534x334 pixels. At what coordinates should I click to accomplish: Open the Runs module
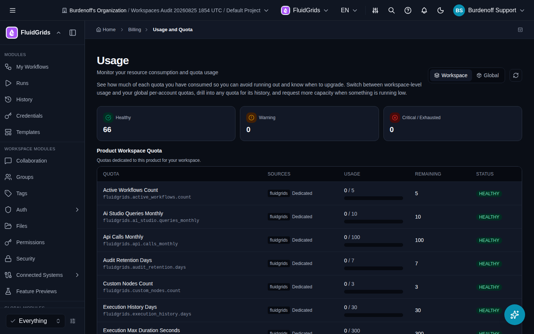tap(42, 83)
